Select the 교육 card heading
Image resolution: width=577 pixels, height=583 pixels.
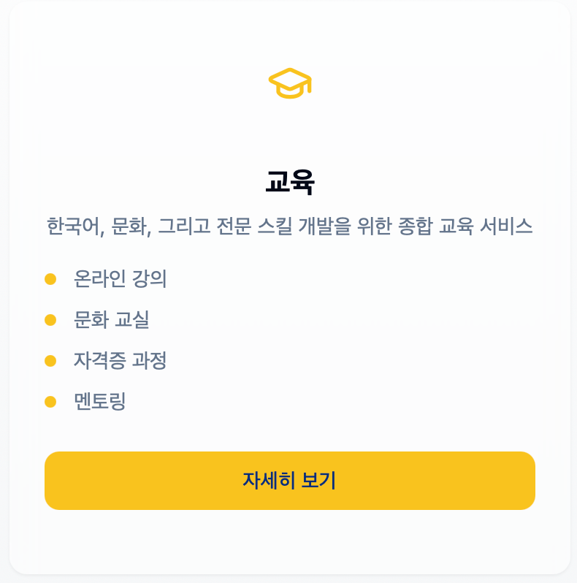(290, 183)
